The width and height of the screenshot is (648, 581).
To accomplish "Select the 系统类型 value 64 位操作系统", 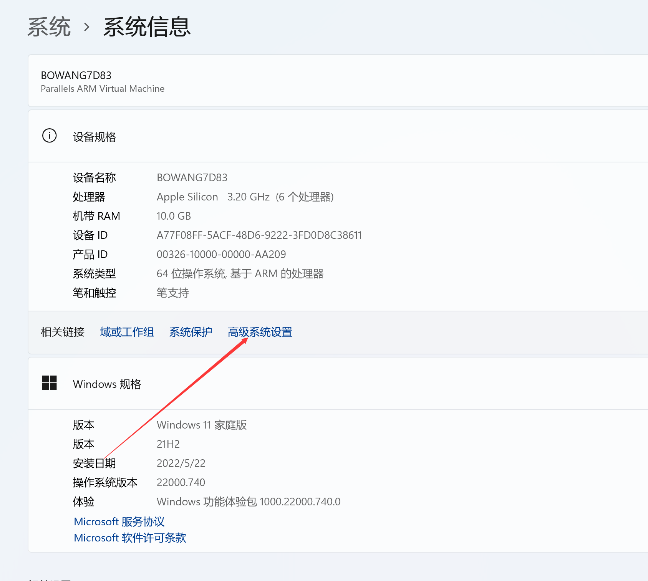I will [x=240, y=273].
